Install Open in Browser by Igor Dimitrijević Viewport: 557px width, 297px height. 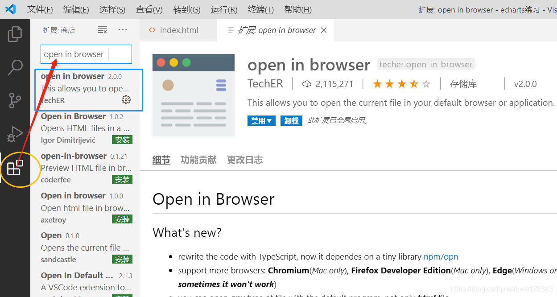pyautogui.click(x=122, y=140)
